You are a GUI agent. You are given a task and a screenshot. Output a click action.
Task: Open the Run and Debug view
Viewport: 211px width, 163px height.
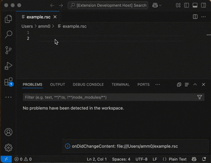coord(8,66)
